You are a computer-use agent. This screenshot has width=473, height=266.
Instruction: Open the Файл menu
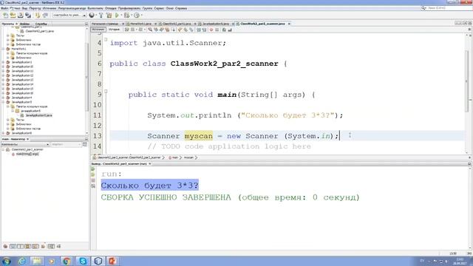click(x=4, y=8)
